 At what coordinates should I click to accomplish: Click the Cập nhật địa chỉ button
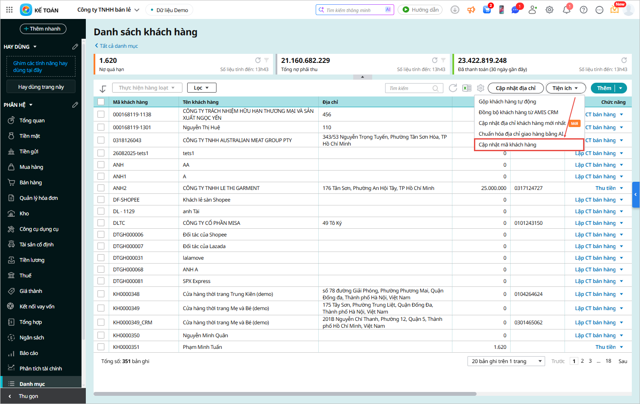coord(515,88)
